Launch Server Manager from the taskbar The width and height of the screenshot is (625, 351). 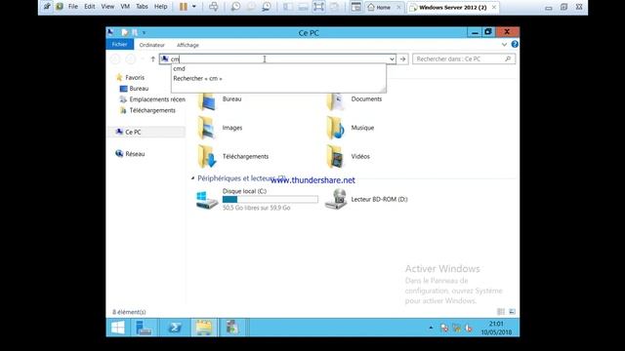(x=144, y=328)
